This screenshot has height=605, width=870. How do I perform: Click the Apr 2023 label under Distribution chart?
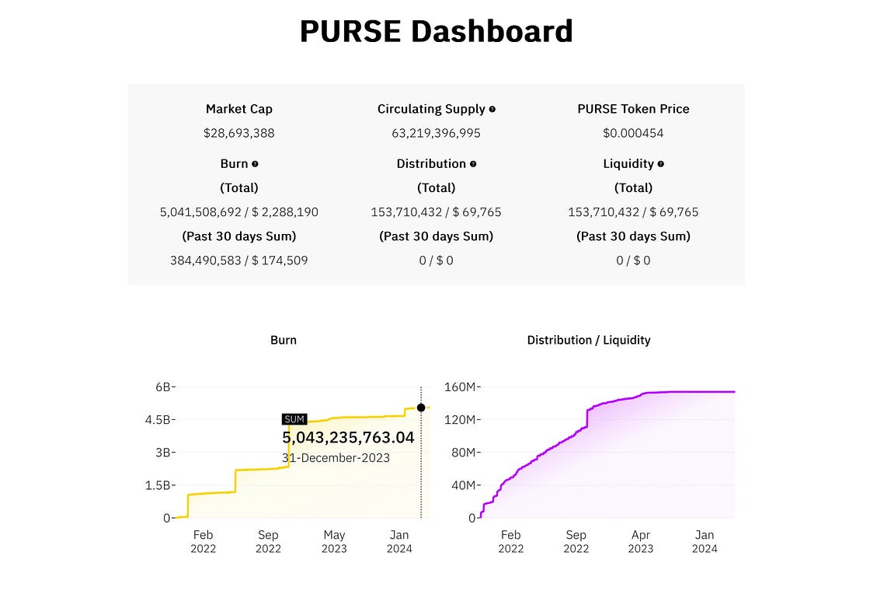[640, 541]
